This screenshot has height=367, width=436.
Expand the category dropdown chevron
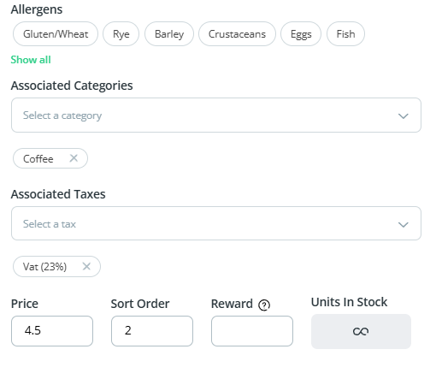point(404,115)
